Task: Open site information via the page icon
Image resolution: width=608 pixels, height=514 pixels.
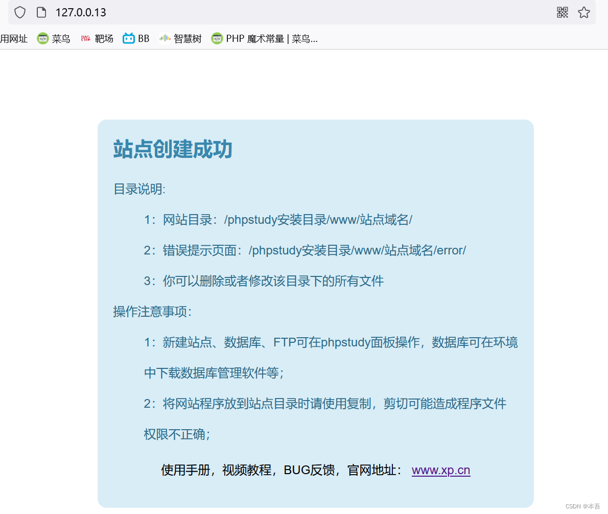Action: [x=41, y=12]
